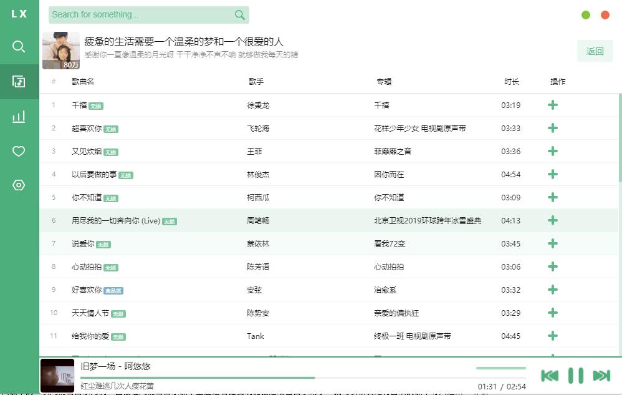The image size is (622, 395).
Task: Click album 花样少年少女 电视剧原声带
Action: 419,128
